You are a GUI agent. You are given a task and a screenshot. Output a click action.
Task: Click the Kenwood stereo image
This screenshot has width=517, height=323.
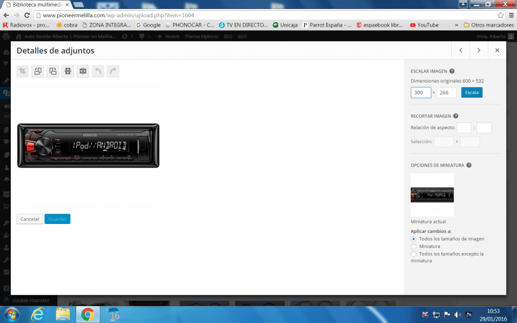tap(88, 146)
